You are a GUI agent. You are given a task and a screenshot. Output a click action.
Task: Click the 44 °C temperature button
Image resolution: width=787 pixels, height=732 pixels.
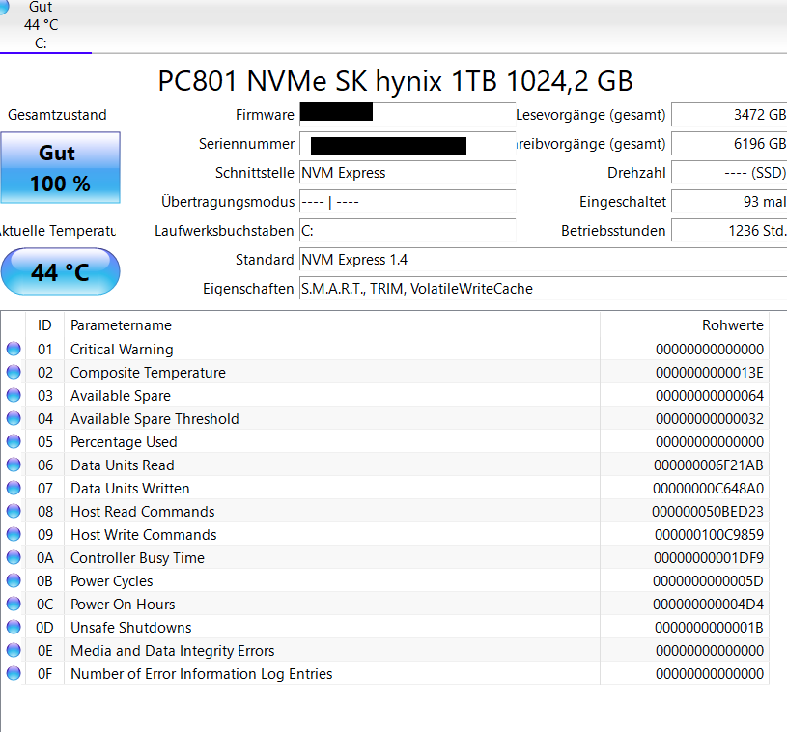coord(60,271)
